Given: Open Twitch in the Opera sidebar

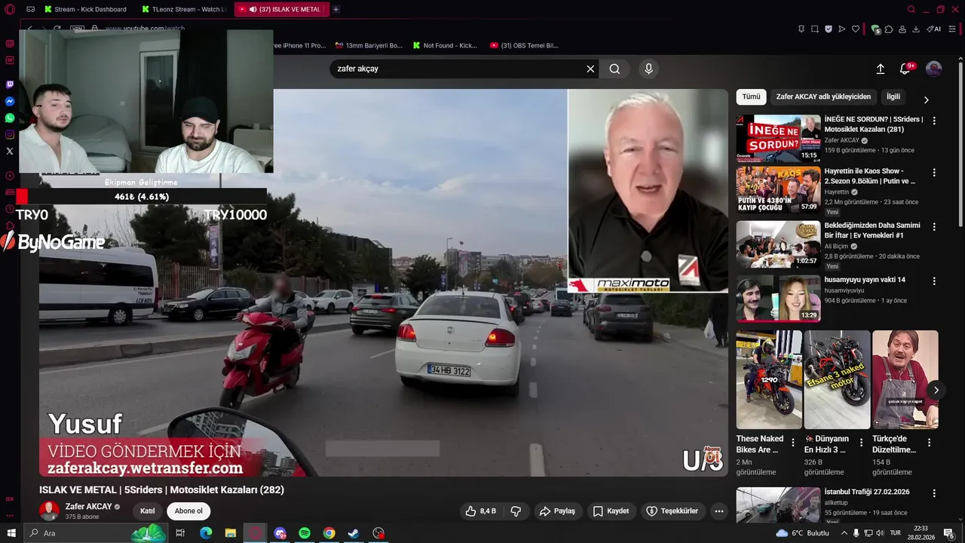Looking at the screenshot, I should tap(10, 84).
